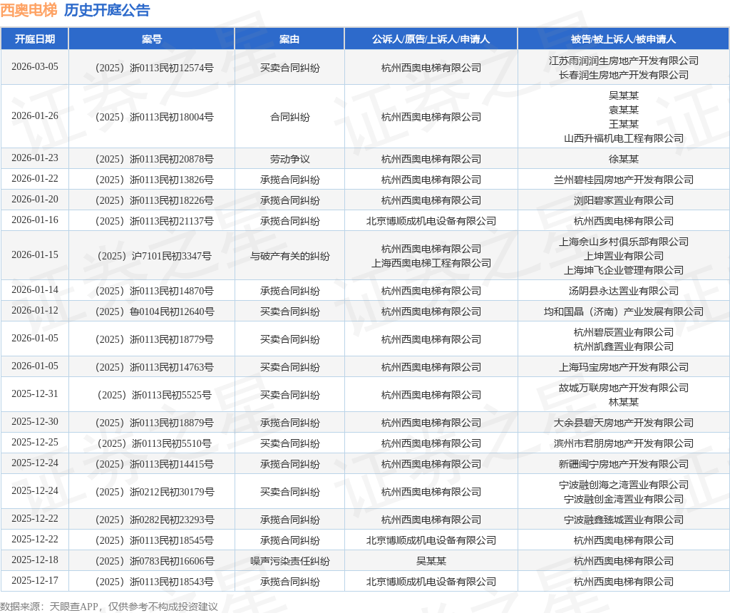Click defendant 杭州碧辰置业有限公司
The image size is (730, 613).
coord(624,332)
